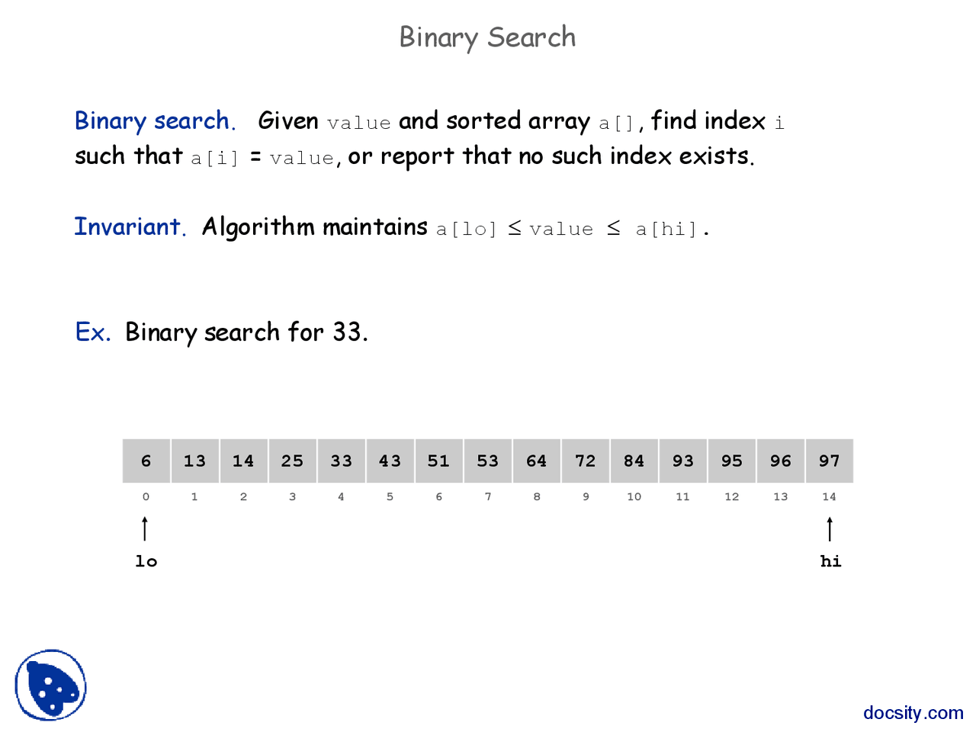The width and height of the screenshot is (976, 732).
Task: Click the blue "Binary search." heading
Action: point(155,121)
